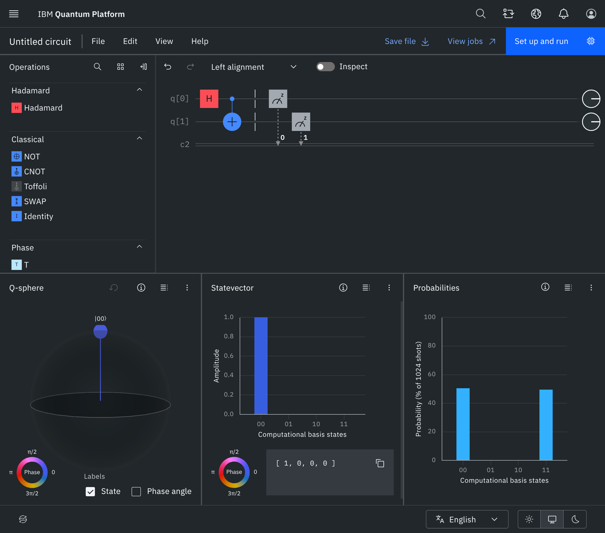The width and height of the screenshot is (605, 533).
Task: Uncheck the State labels checkbox
Action: coord(90,492)
